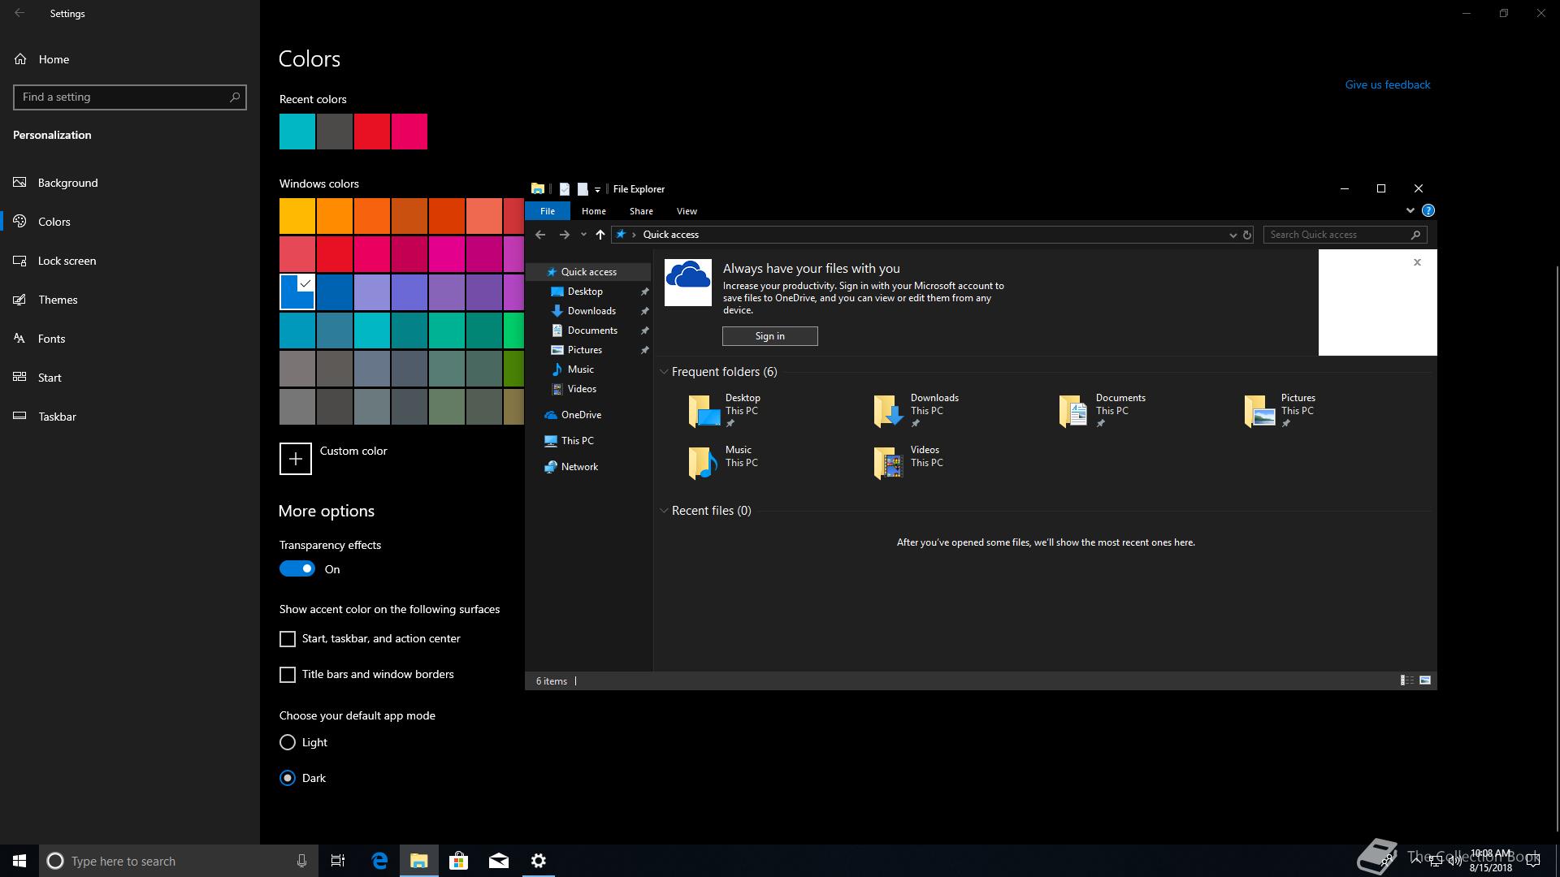Select Colors in Personalization sidebar
The image size is (1560, 877).
tap(54, 222)
